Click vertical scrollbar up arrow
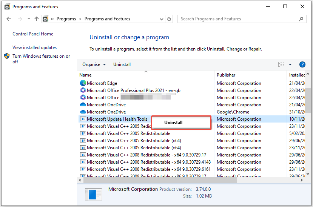 308,74
